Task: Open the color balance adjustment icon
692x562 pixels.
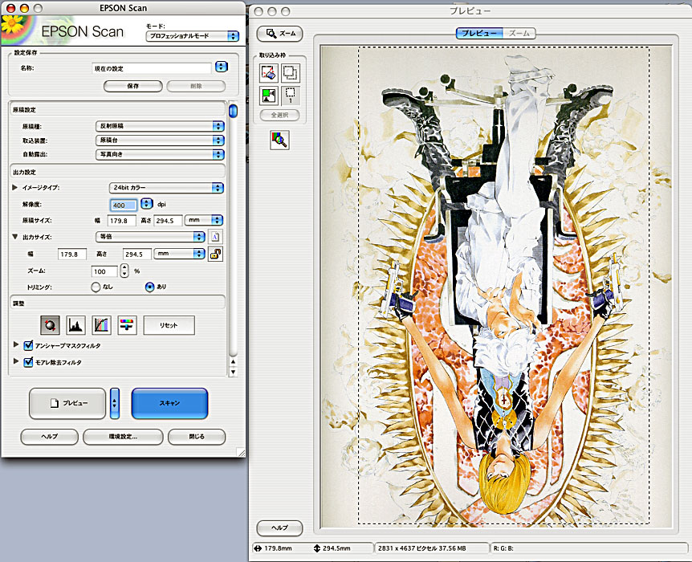Action: pos(127,324)
